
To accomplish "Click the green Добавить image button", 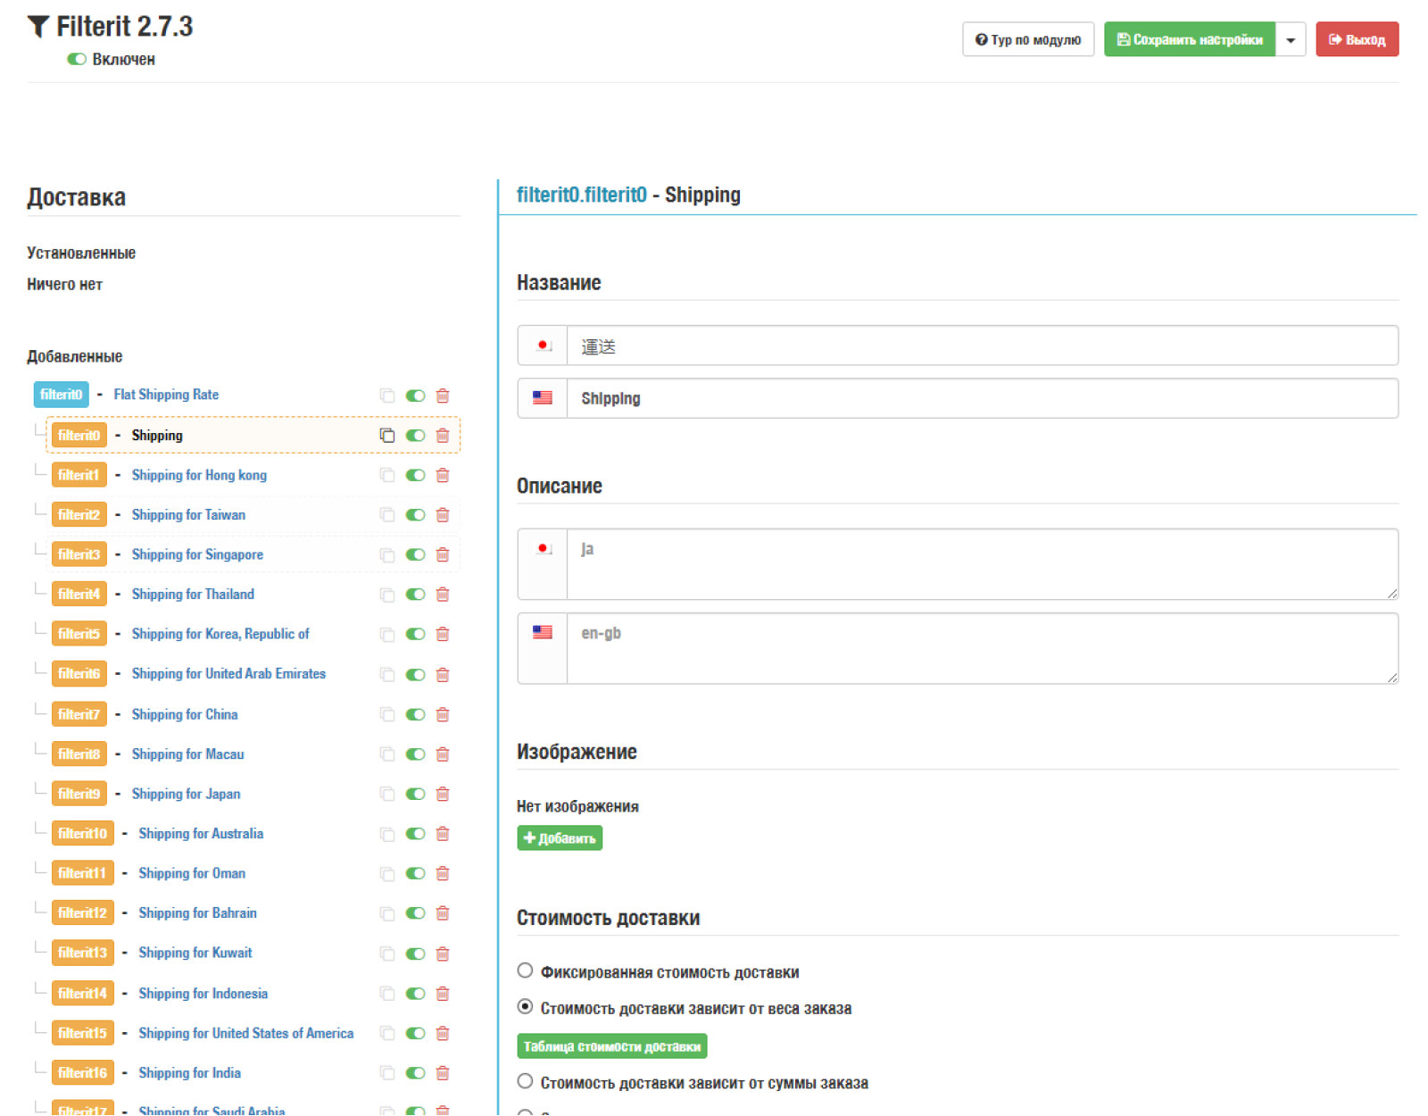I will click(560, 838).
